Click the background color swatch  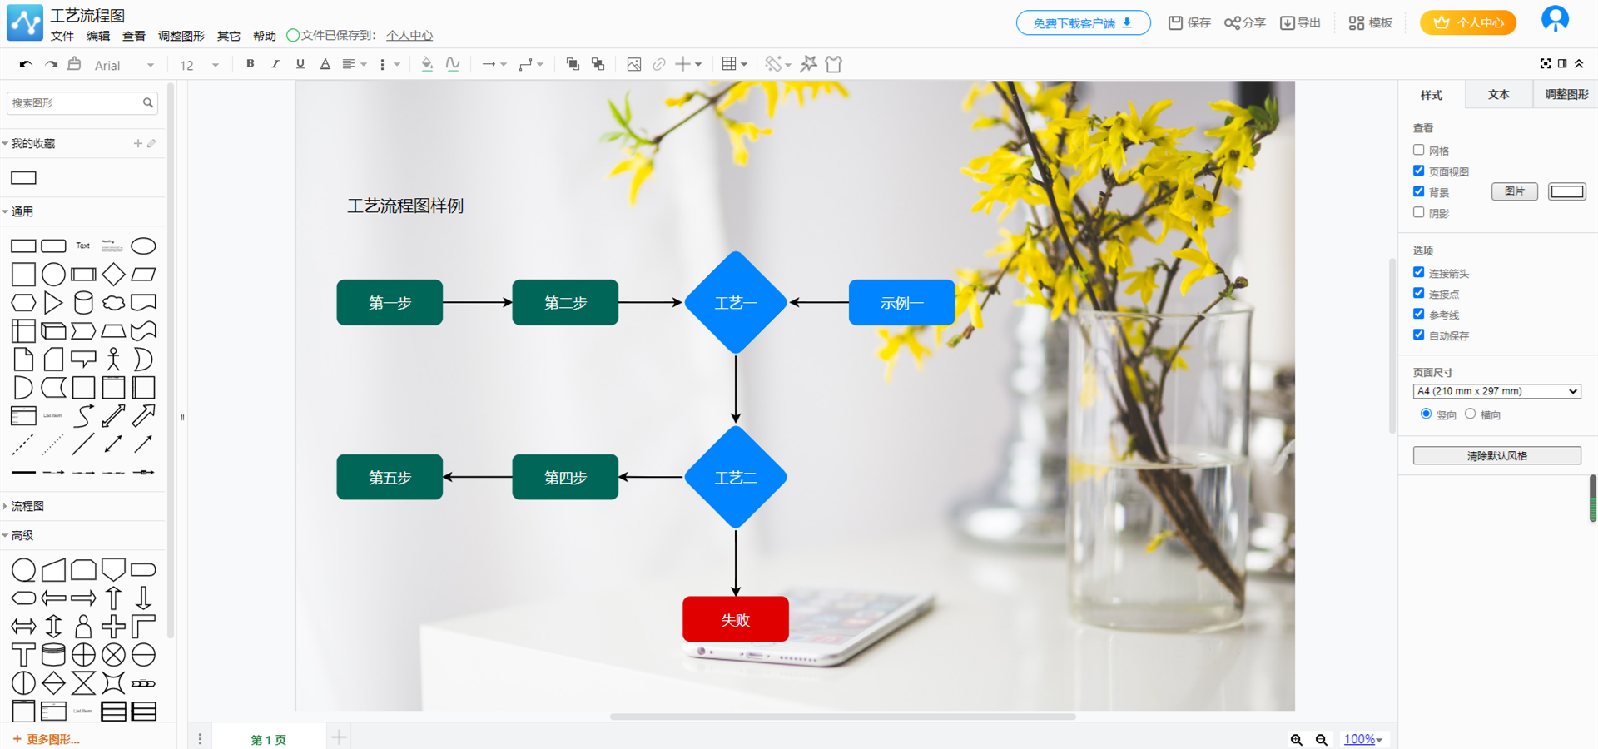click(1566, 192)
